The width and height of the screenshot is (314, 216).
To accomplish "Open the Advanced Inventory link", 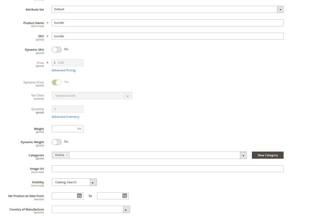I will 66,117.
